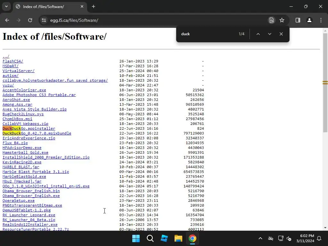Click BugCheck2Linux.sys link
Viewport: 328px width, 246px height.
tap(23, 114)
